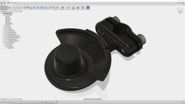Select the Fillet tool in Modify group
This screenshot has width=185, height=104.
click(x=45, y=8)
